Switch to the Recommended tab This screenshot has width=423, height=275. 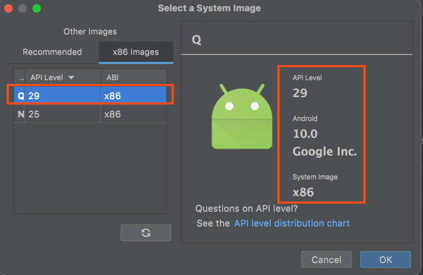(x=52, y=52)
